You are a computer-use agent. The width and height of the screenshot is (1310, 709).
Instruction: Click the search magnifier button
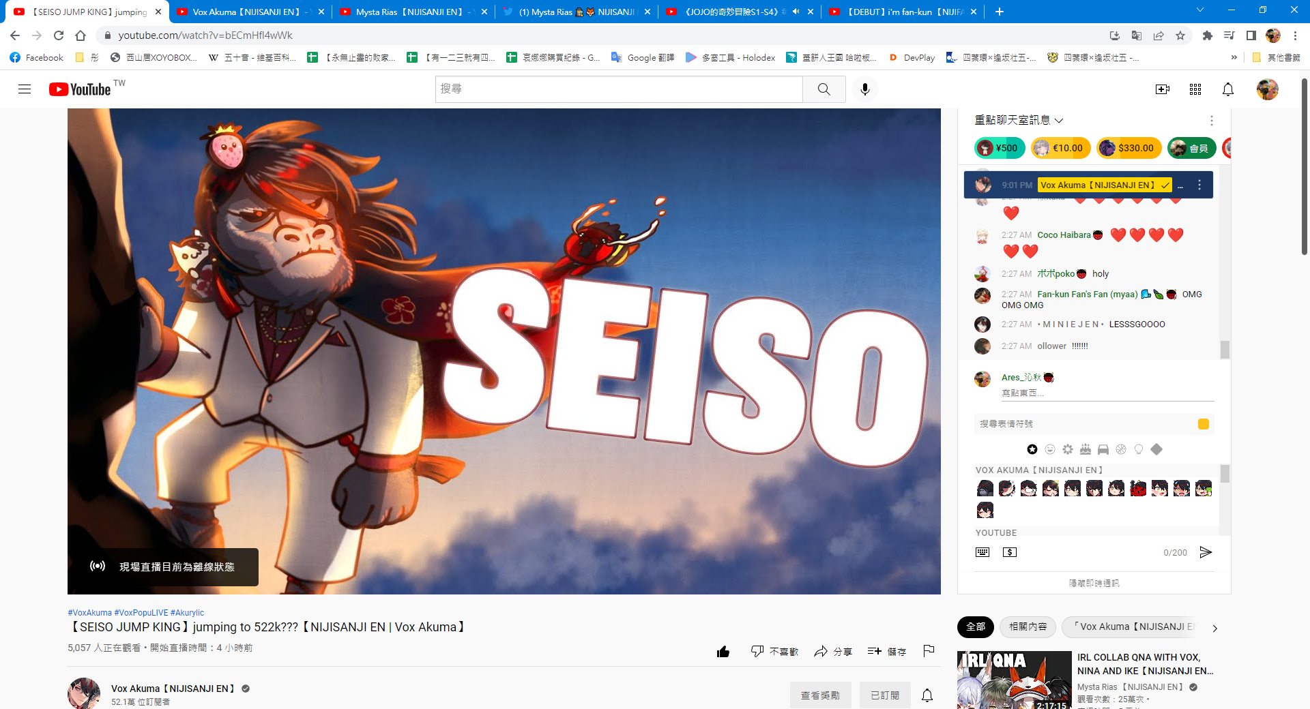coord(824,89)
